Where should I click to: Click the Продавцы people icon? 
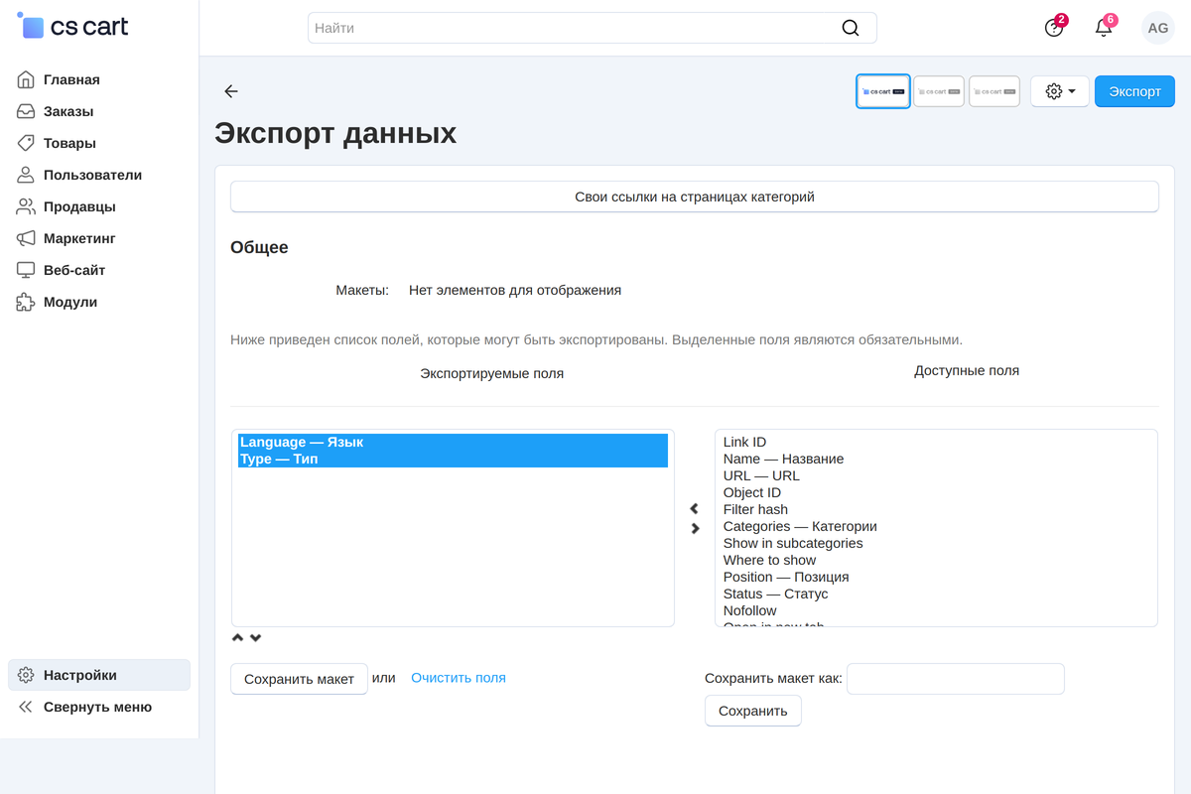[26, 206]
